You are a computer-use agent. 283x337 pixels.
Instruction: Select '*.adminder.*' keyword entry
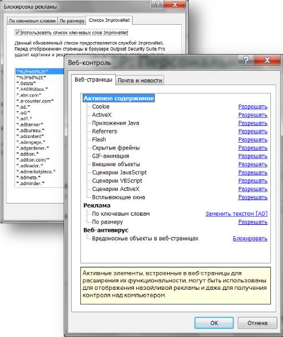(x=30, y=183)
